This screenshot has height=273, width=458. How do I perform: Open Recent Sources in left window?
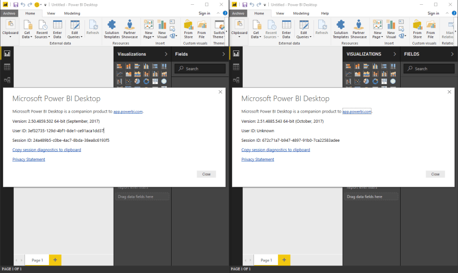point(43,29)
